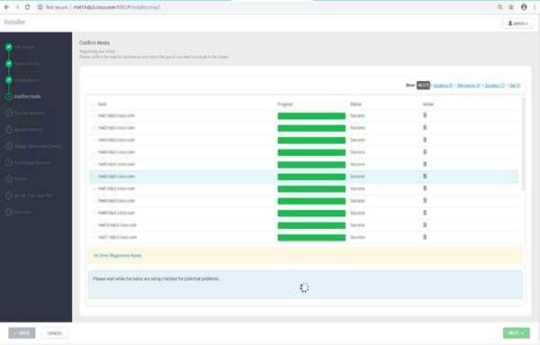This screenshot has height=345, width=540.
Task: Tick the select-all checkbox beside Host header
Action: (x=94, y=104)
